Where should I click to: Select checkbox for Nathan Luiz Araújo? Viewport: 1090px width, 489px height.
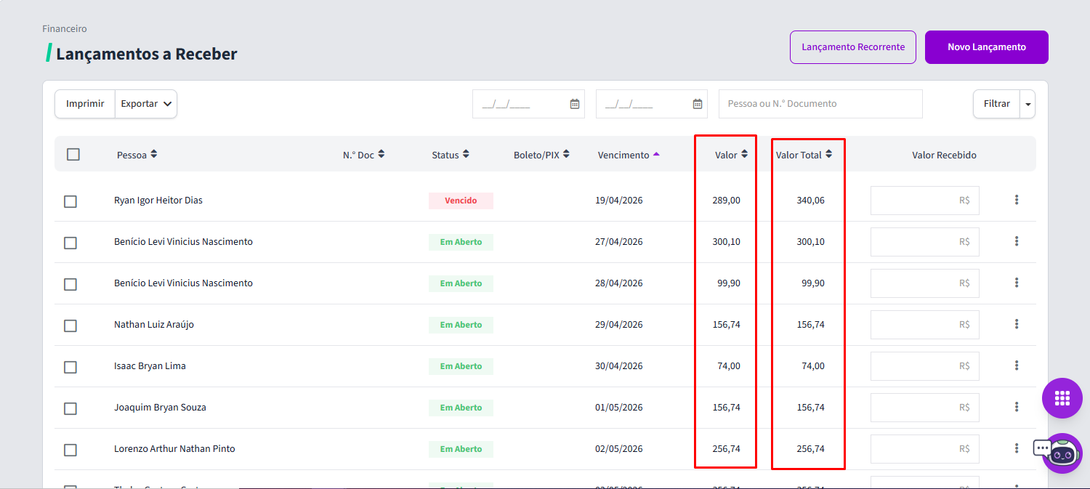[x=70, y=326]
